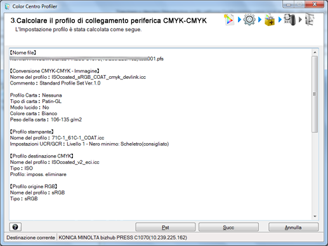The image size is (328, 246).
Task: Open help with the question mark icon
Action: pyautogui.click(x=15, y=227)
